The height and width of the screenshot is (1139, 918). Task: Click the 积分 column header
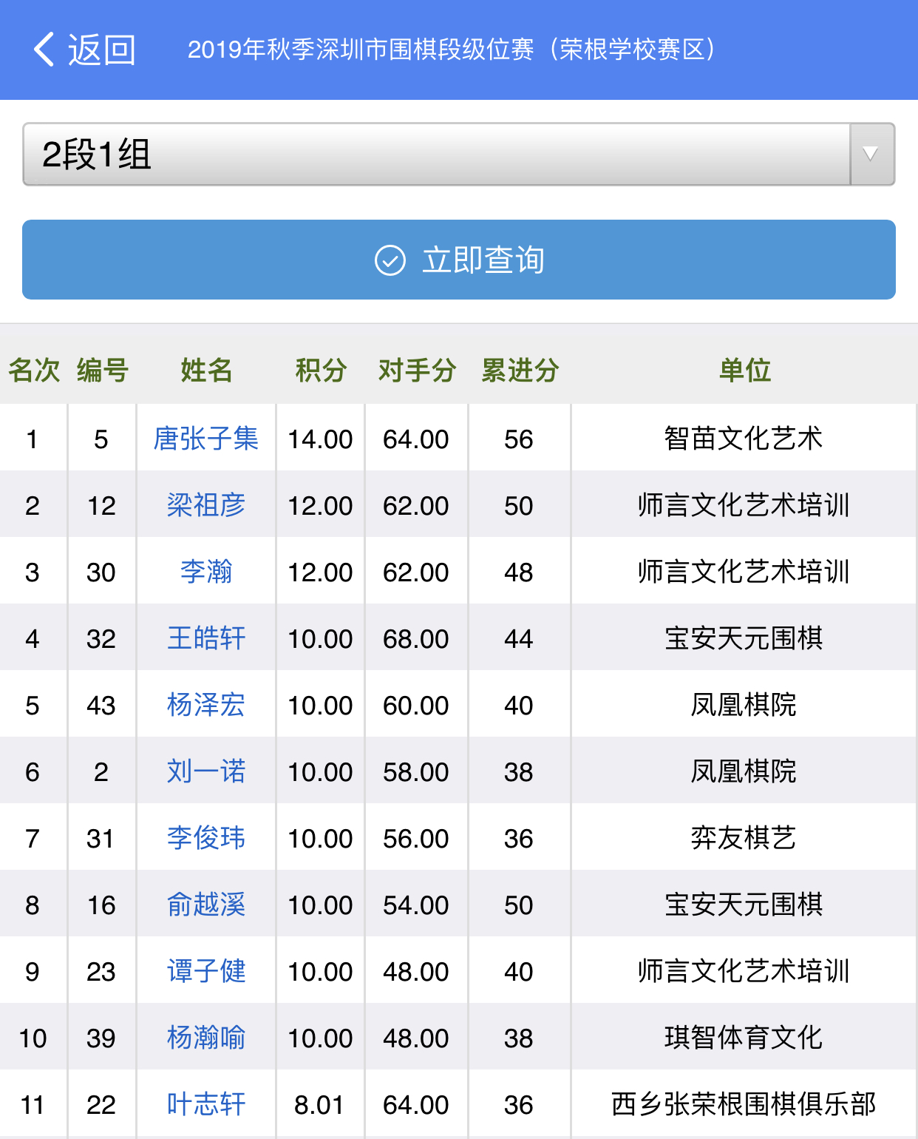tap(321, 370)
